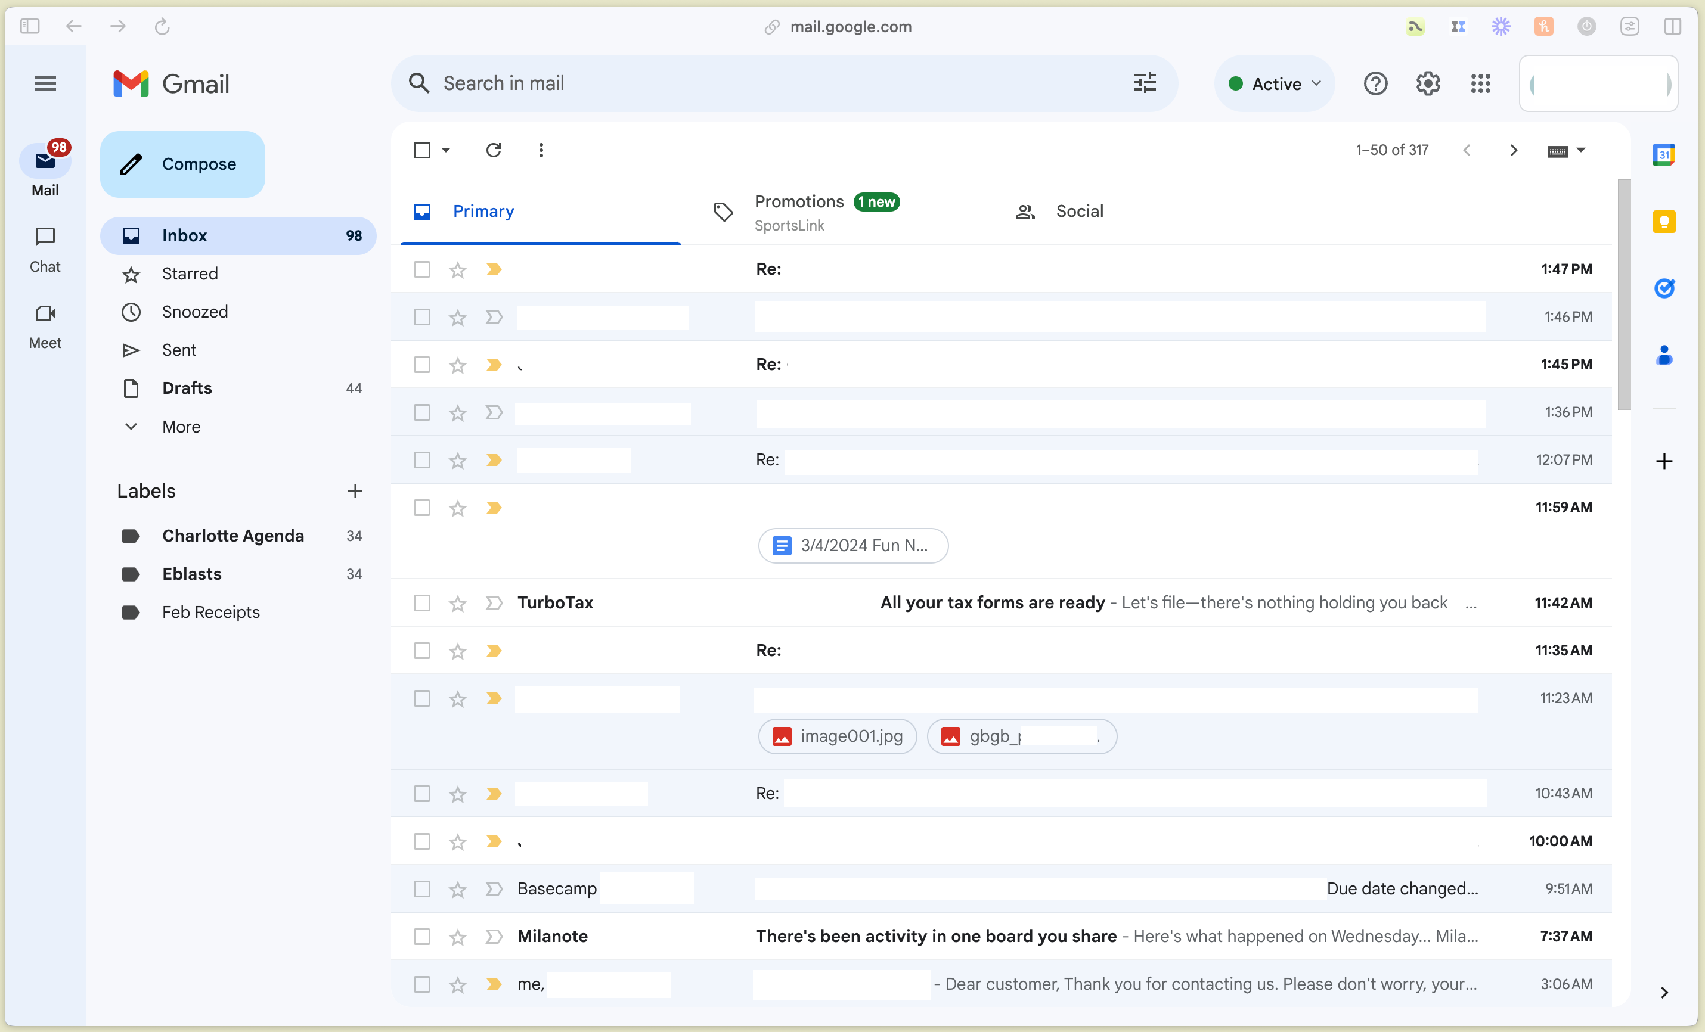Select the Basecamp email checkbox
Screen dimensions: 1705x1032
[x=421, y=889]
